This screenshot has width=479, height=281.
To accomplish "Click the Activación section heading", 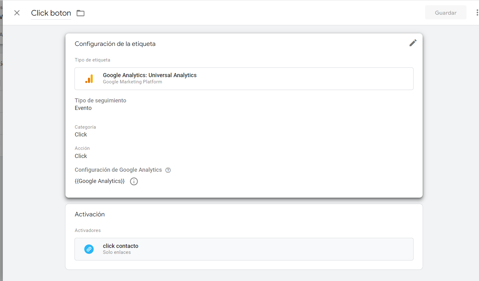I will pos(90,214).
